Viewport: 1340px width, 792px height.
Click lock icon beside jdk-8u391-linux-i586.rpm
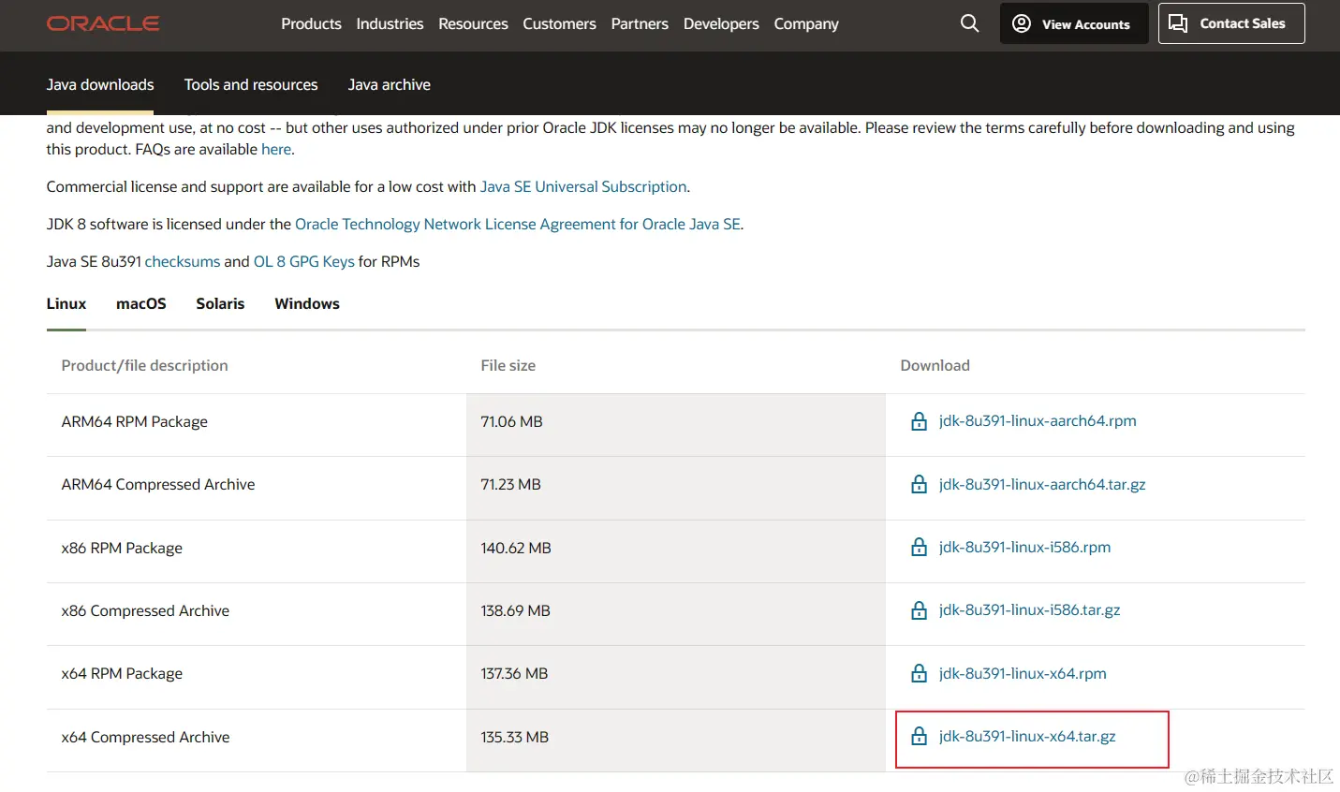pos(919,547)
